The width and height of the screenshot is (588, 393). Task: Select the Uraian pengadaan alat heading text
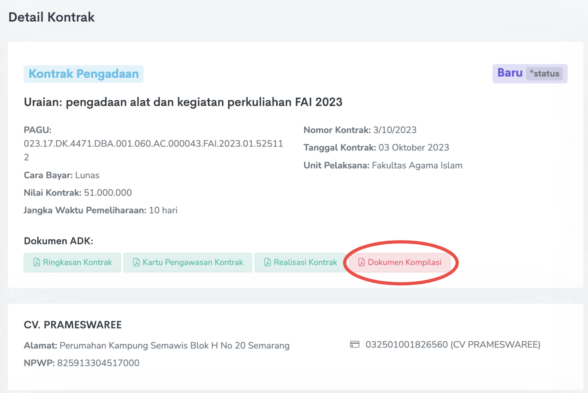tap(183, 102)
